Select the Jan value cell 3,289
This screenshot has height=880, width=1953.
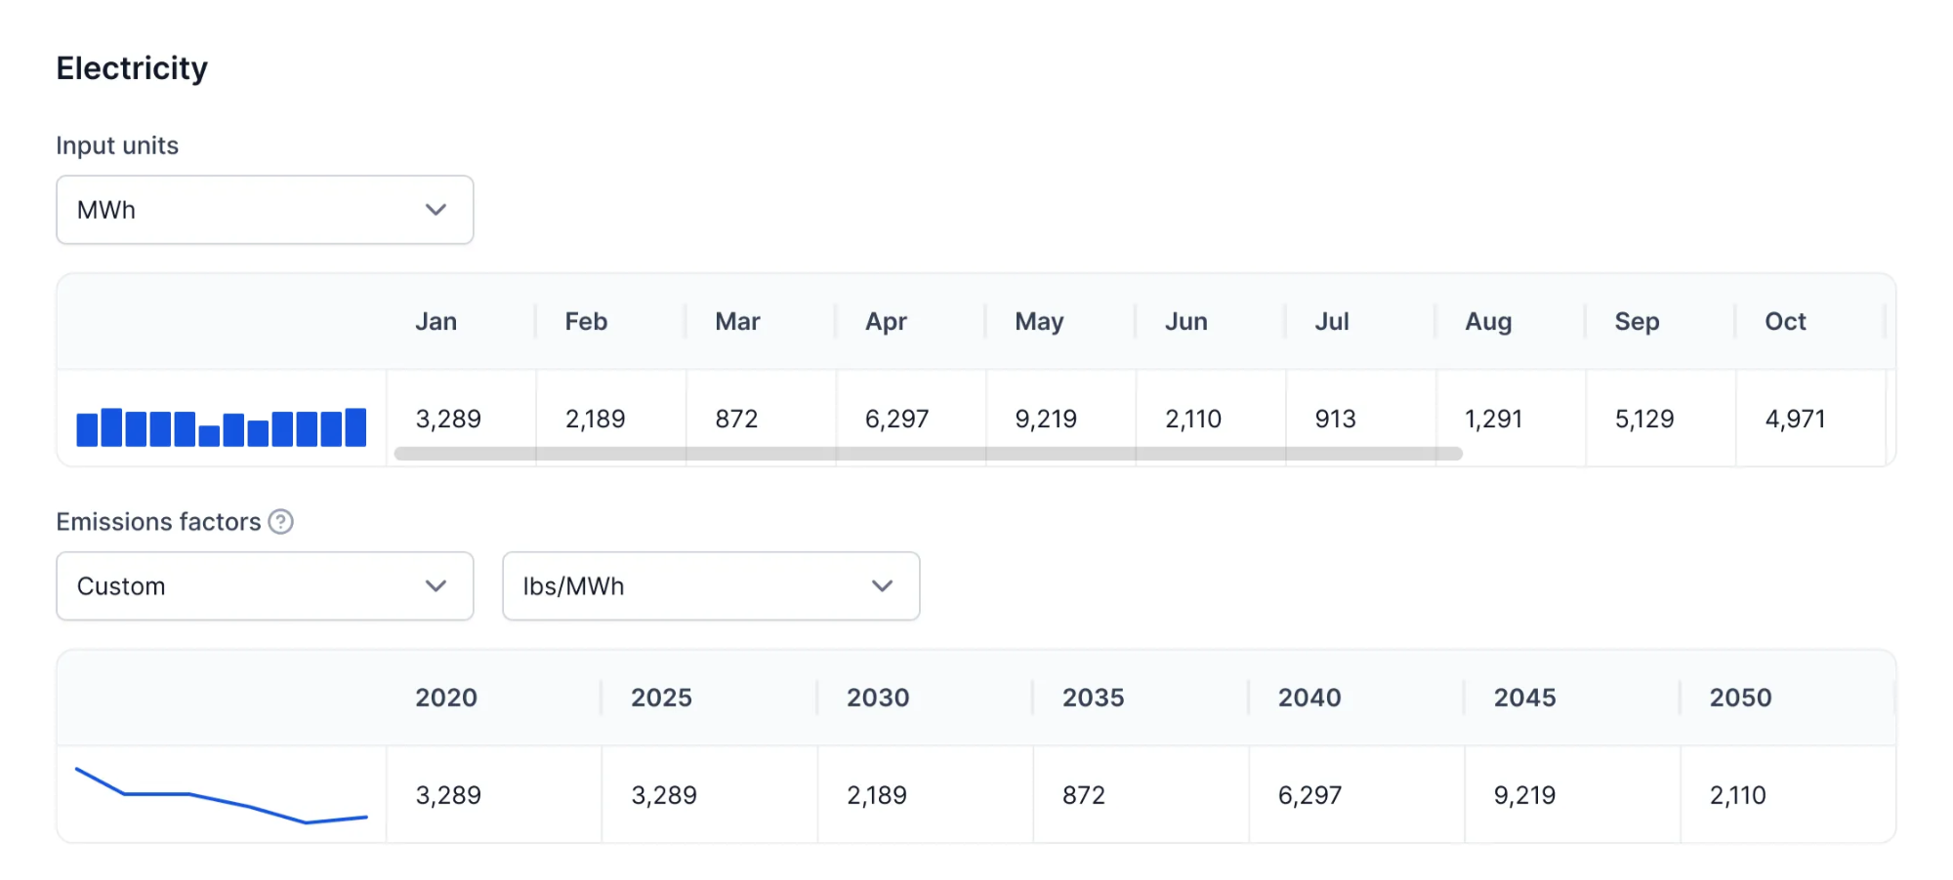click(461, 419)
